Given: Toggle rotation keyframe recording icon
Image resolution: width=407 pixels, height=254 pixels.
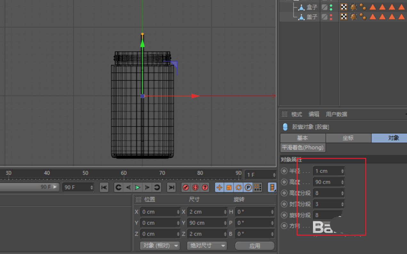Looking at the screenshot, I should [x=239, y=187].
